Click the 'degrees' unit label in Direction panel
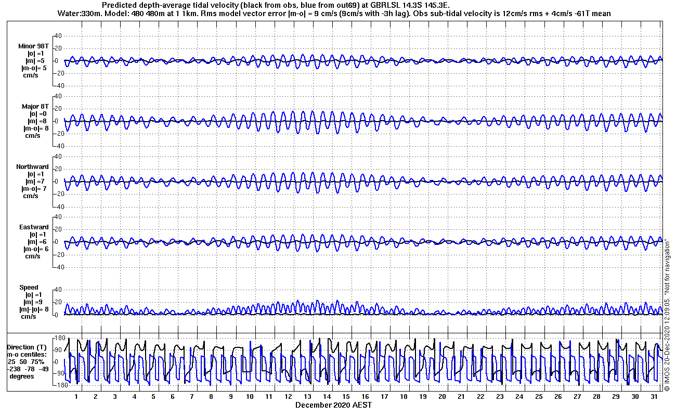The height and width of the screenshot is (416, 676). (22, 376)
